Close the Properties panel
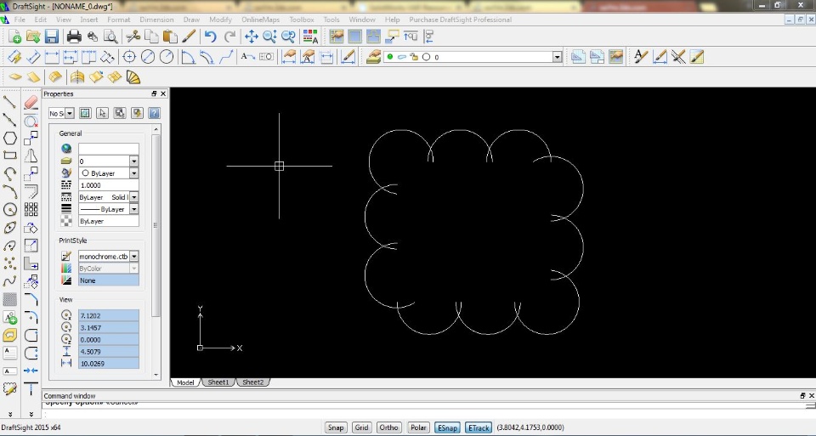 tap(163, 94)
